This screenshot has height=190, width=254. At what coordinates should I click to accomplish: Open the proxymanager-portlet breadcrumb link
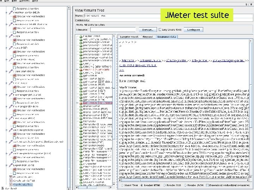tap(229, 61)
